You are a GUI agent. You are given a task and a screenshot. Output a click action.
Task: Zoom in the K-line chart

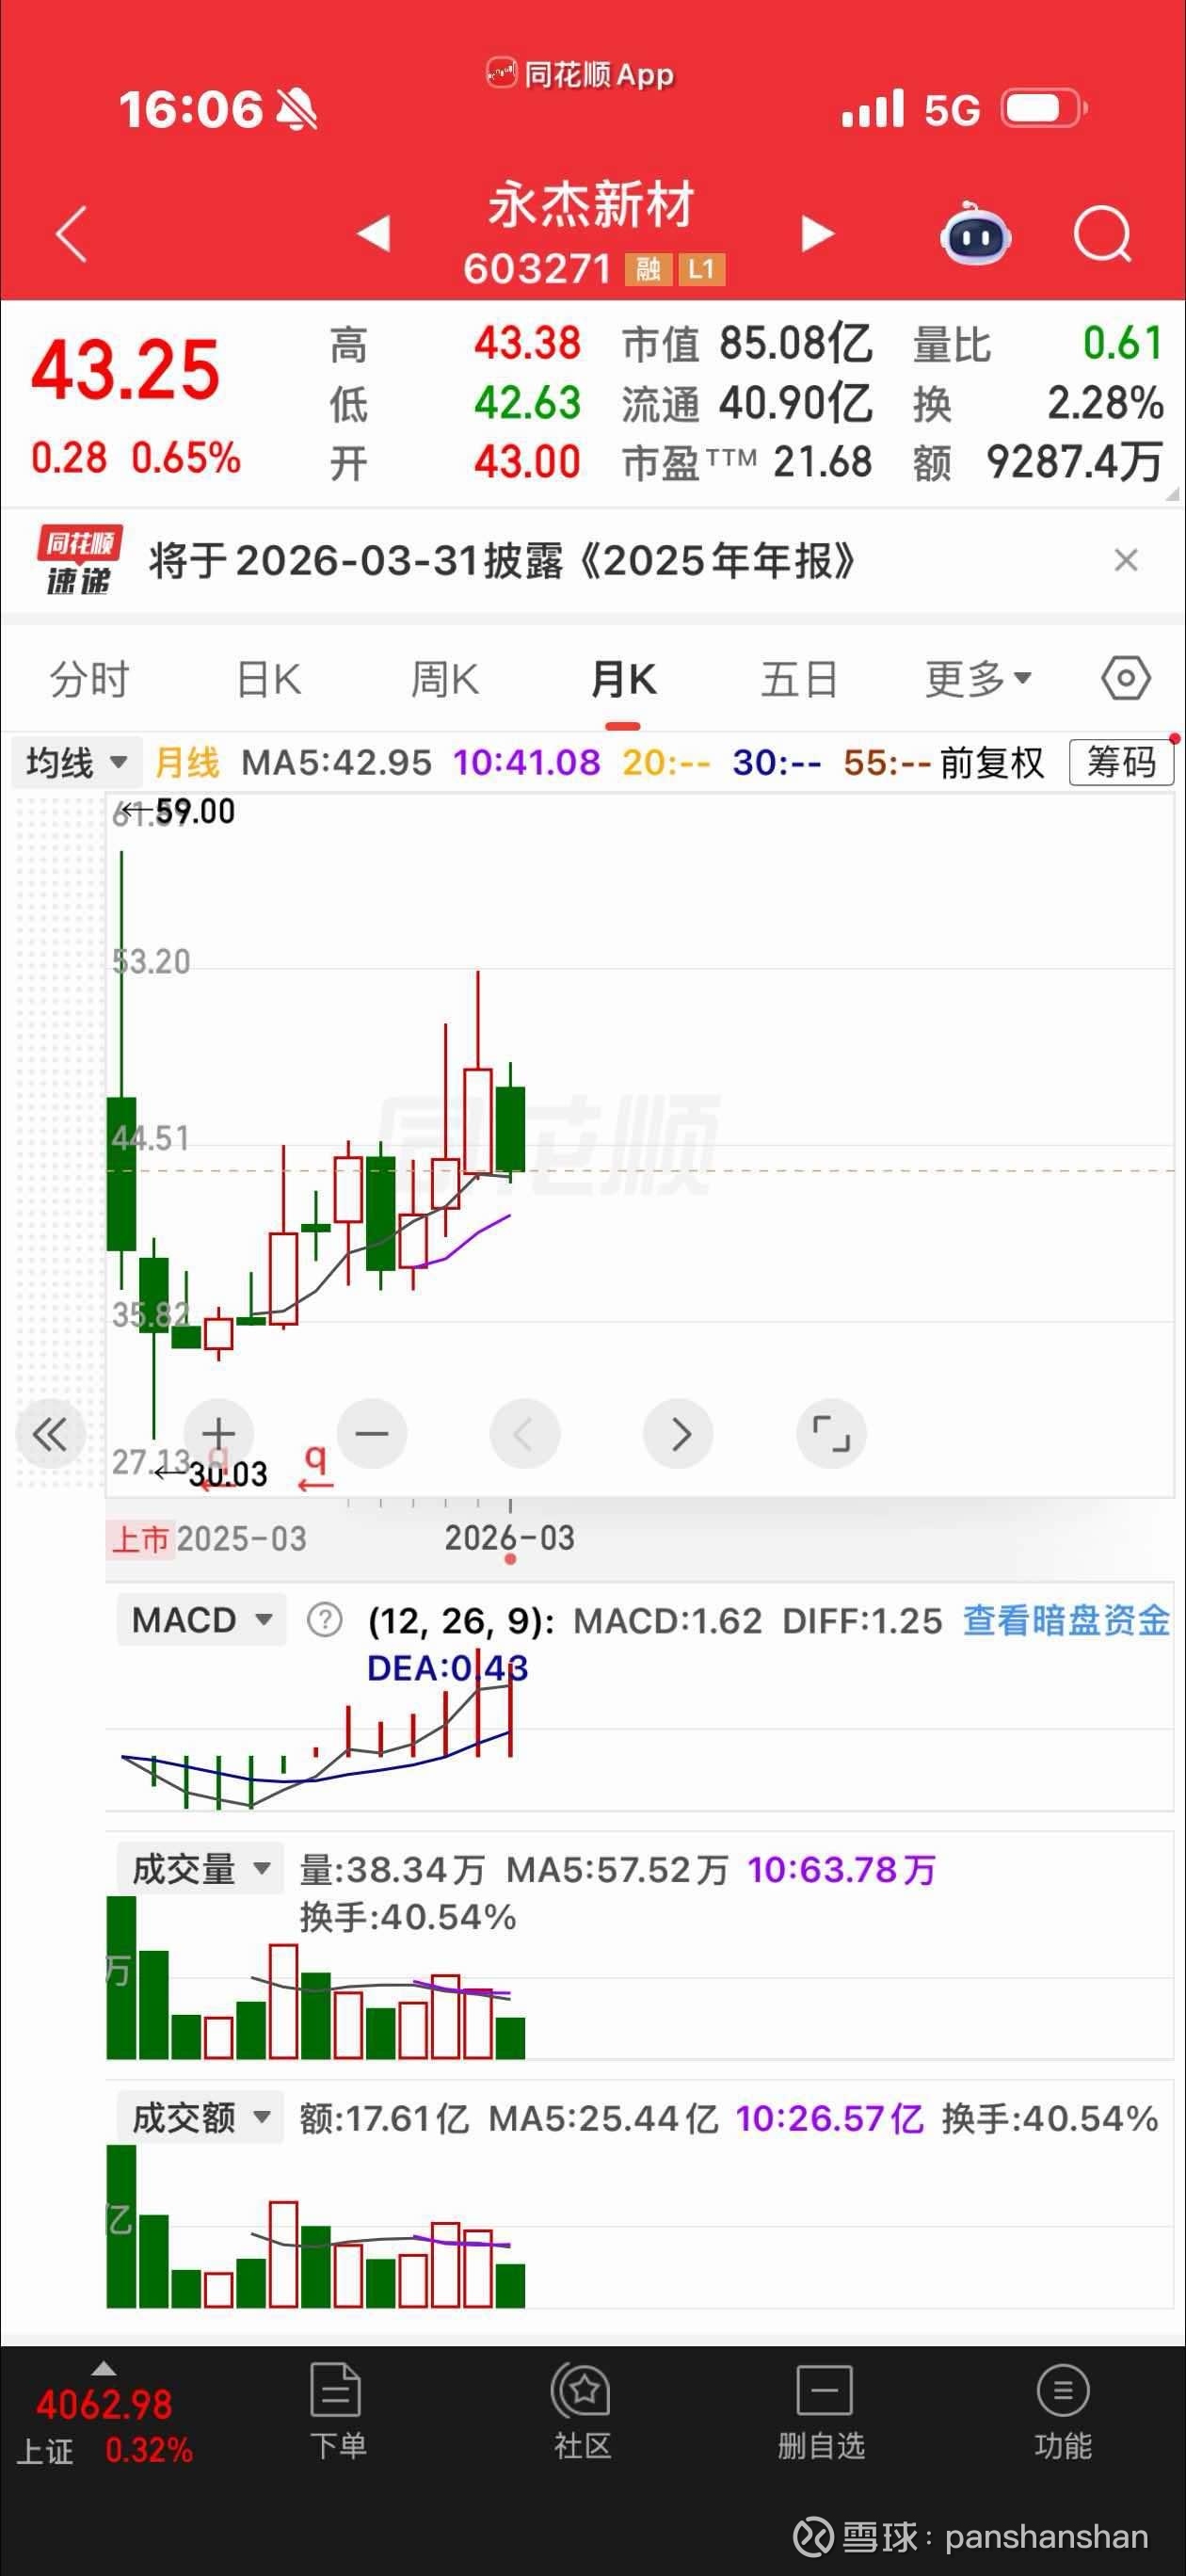pyautogui.click(x=219, y=1434)
